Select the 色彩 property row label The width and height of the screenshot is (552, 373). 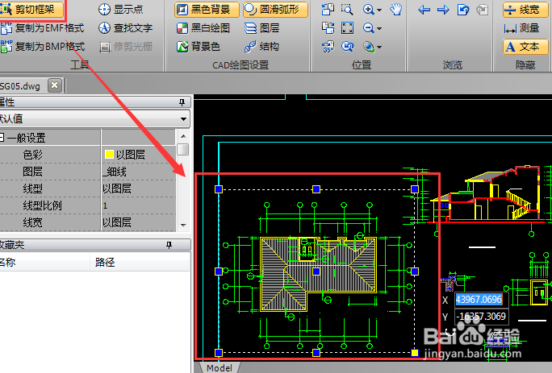click(x=32, y=155)
